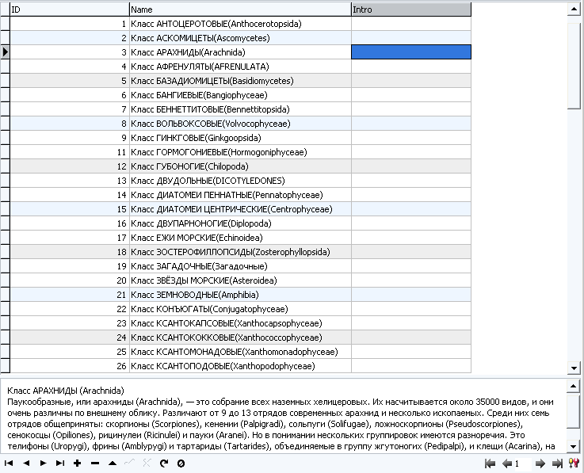Select row Класс ГИНКГОВЫЕ(Ginkgoopsida)
Screen dimensions: 584x473
pyautogui.click(x=240, y=138)
